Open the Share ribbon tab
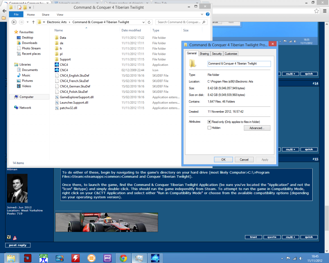Screen dimensions: 329x263 click(46, 15)
